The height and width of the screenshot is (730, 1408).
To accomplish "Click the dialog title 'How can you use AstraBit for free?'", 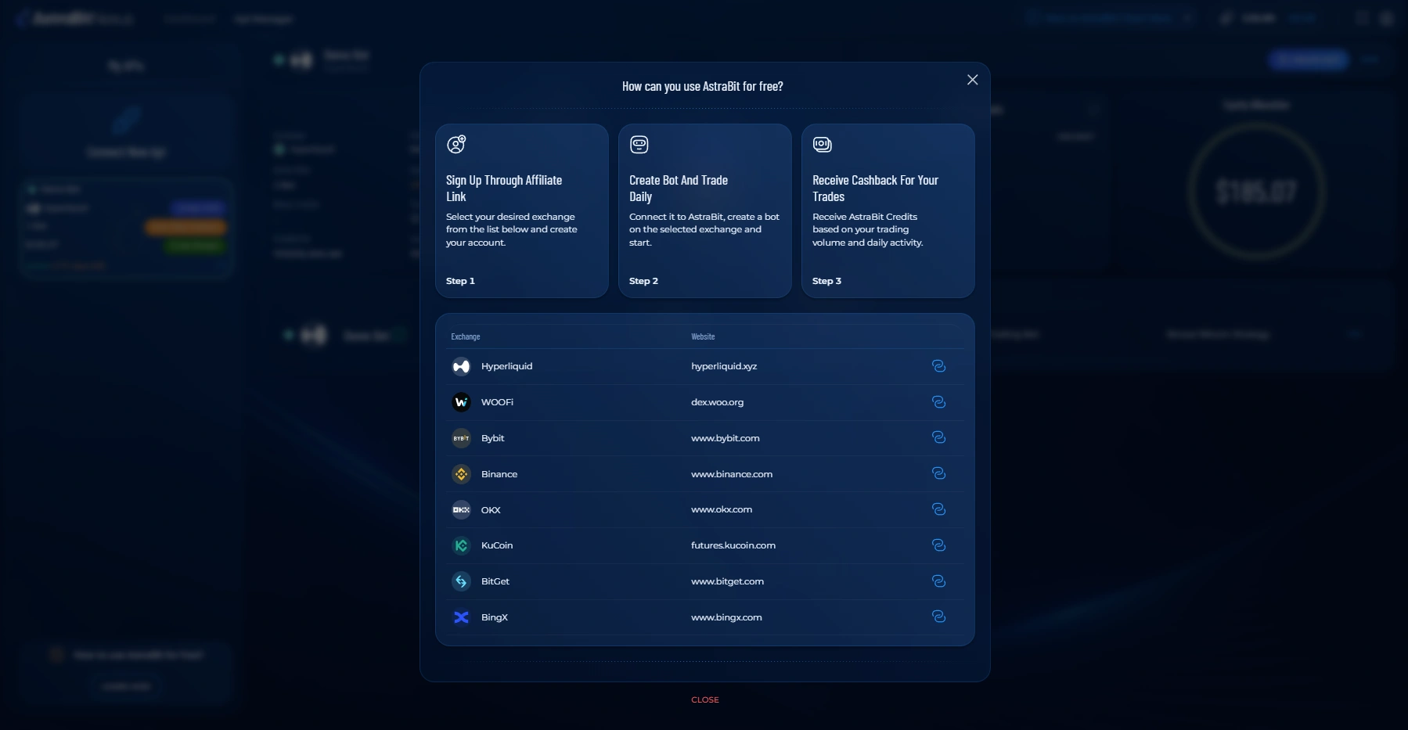I will tap(703, 86).
